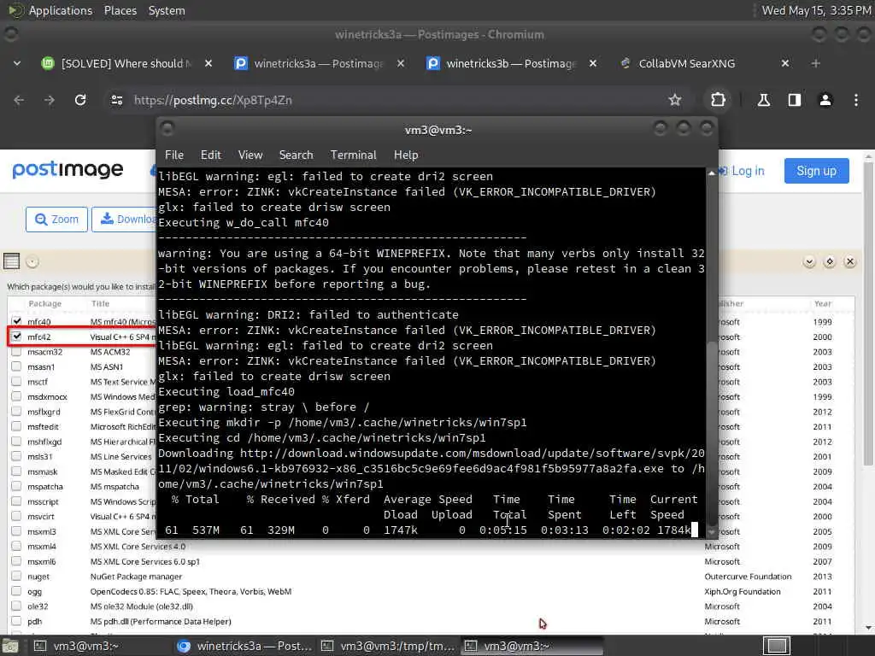Image resolution: width=875 pixels, height=656 pixels.
Task: Click the Sign up button
Action: pos(816,171)
